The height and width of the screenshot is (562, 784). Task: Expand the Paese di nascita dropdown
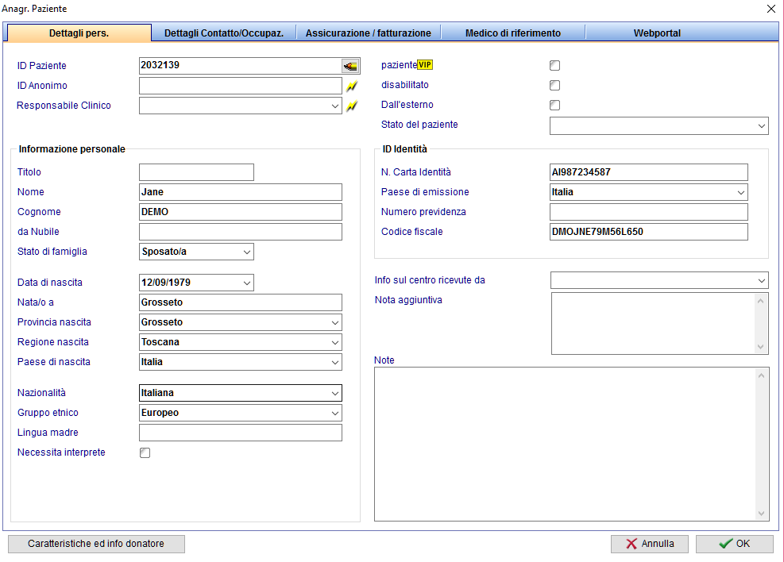335,363
